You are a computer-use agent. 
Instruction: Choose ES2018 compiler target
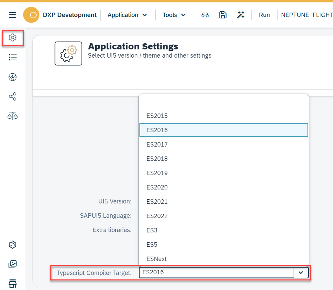[x=223, y=159]
